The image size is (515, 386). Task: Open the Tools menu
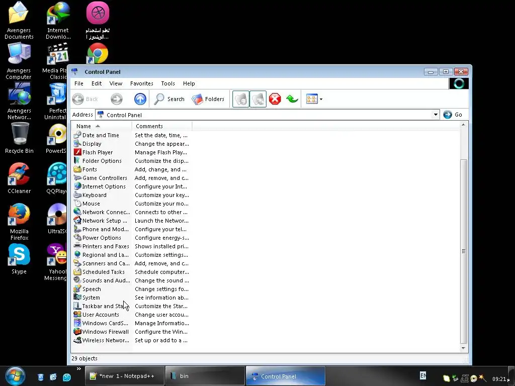(x=168, y=83)
